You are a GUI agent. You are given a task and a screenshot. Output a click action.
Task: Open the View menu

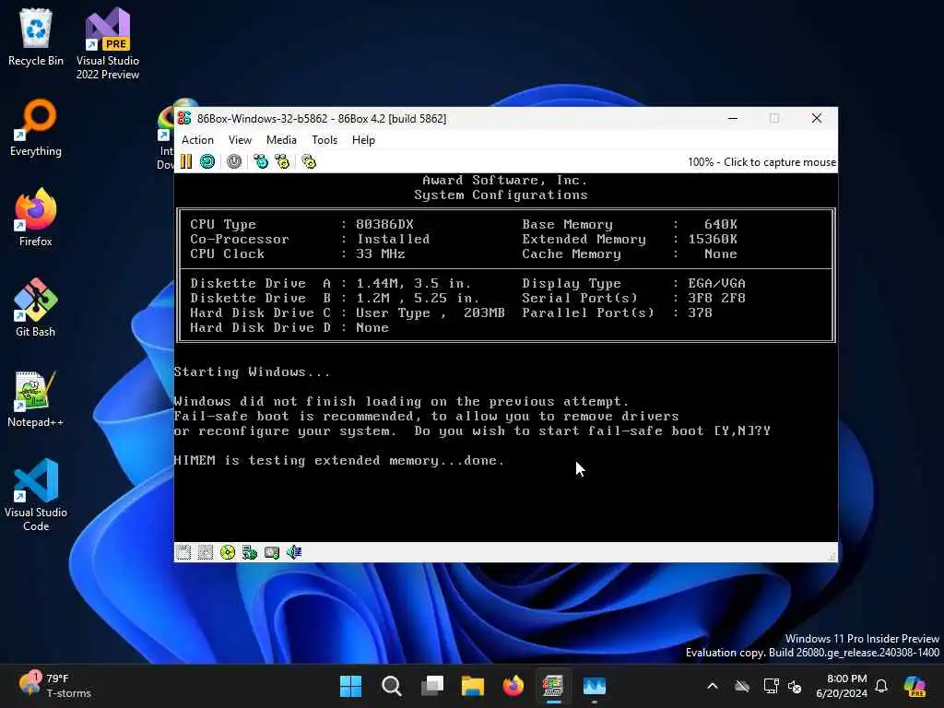[240, 140]
